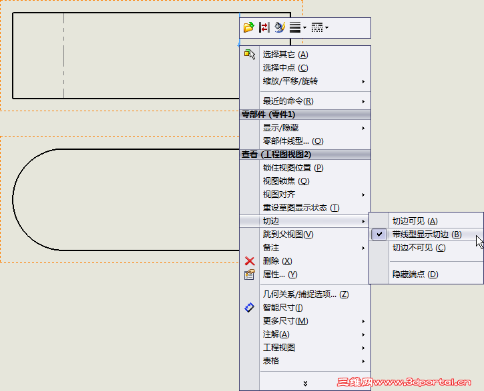
Task: Click the dashed hidden line in top view
Action: (64, 55)
